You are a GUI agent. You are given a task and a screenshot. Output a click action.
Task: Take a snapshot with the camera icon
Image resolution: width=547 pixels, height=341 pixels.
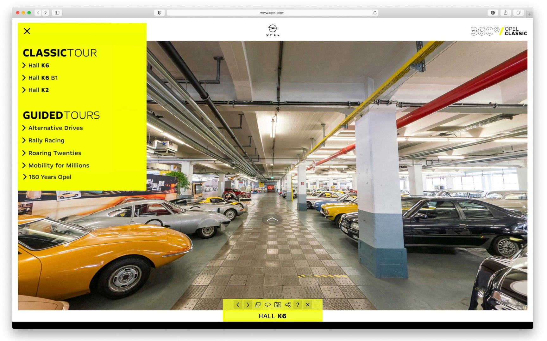pyautogui.click(x=278, y=305)
